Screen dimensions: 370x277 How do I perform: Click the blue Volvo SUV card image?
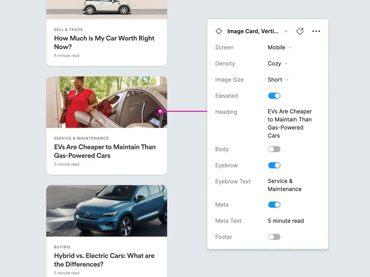(106, 211)
